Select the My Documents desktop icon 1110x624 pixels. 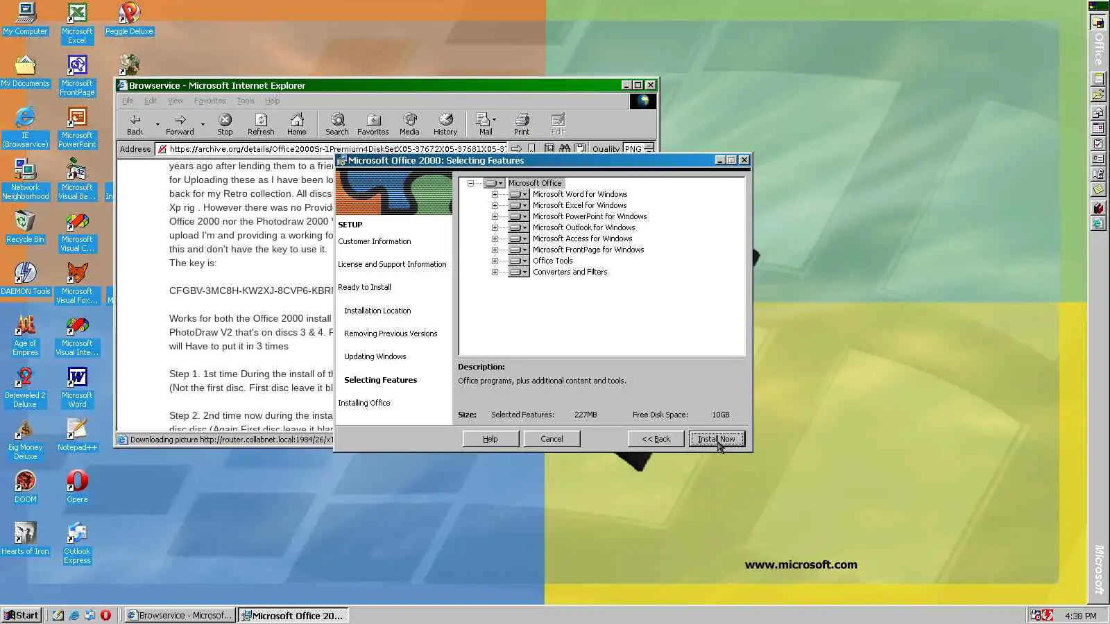click(26, 71)
